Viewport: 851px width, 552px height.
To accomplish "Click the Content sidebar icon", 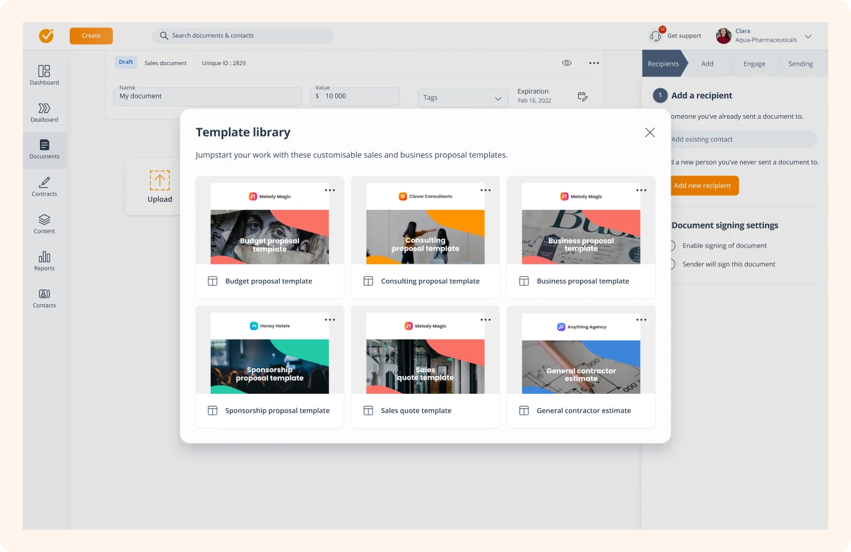I will pyautogui.click(x=44, y=223).
